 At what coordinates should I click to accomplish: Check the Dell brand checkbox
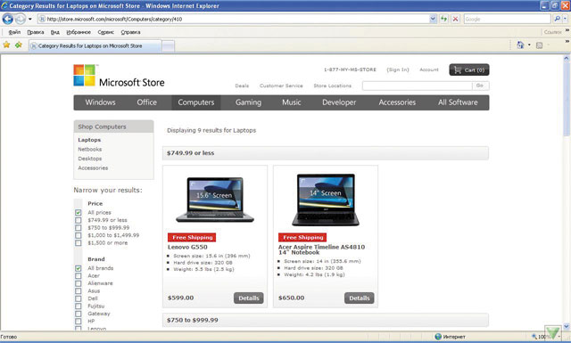tap(79, 298)
